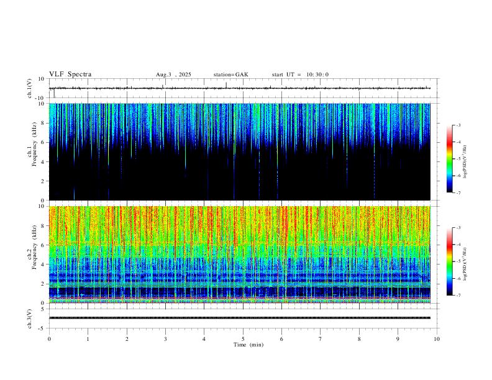Select the date text "Aug.3 , 2025"
The height and width of the screenshot is (380, 492).
(x=173, y=75)
